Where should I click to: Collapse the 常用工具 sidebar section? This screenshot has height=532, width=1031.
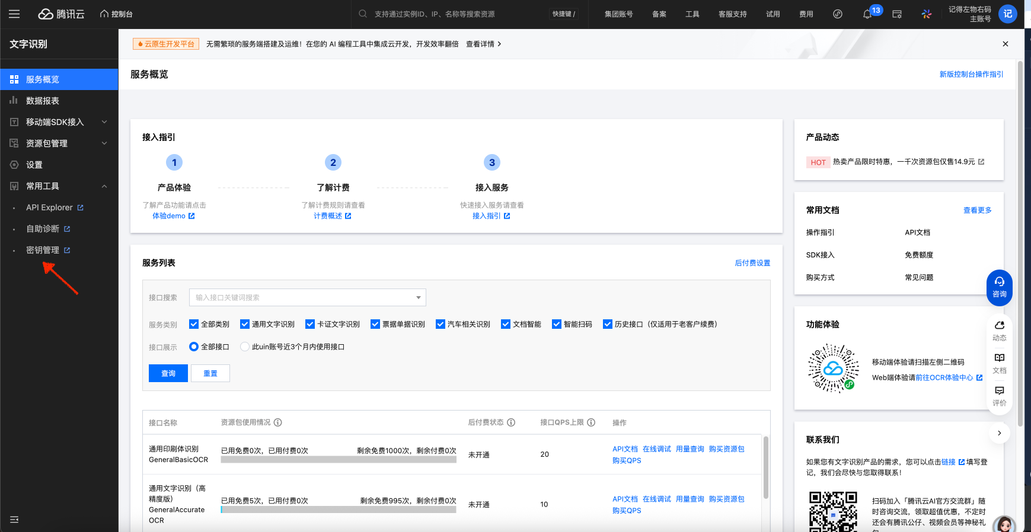pos(59,186)
